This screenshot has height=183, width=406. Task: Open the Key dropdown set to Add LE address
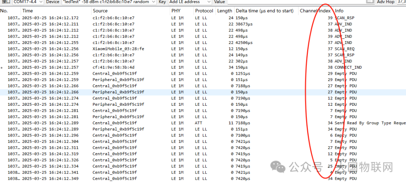(190, 2)
